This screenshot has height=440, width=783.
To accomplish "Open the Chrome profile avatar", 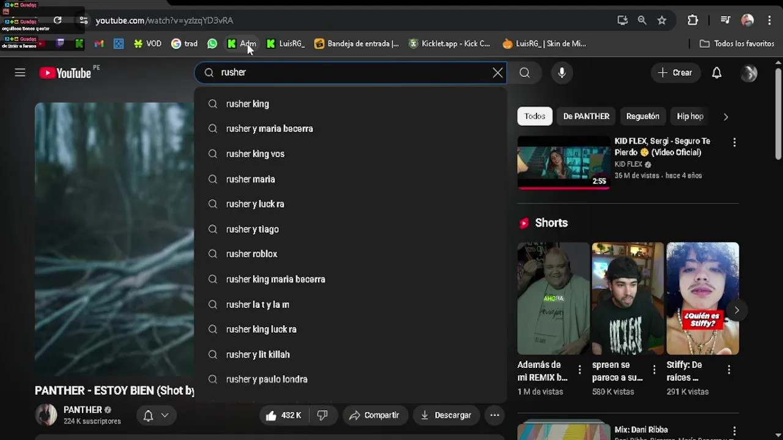I will (x=748, y=20).
